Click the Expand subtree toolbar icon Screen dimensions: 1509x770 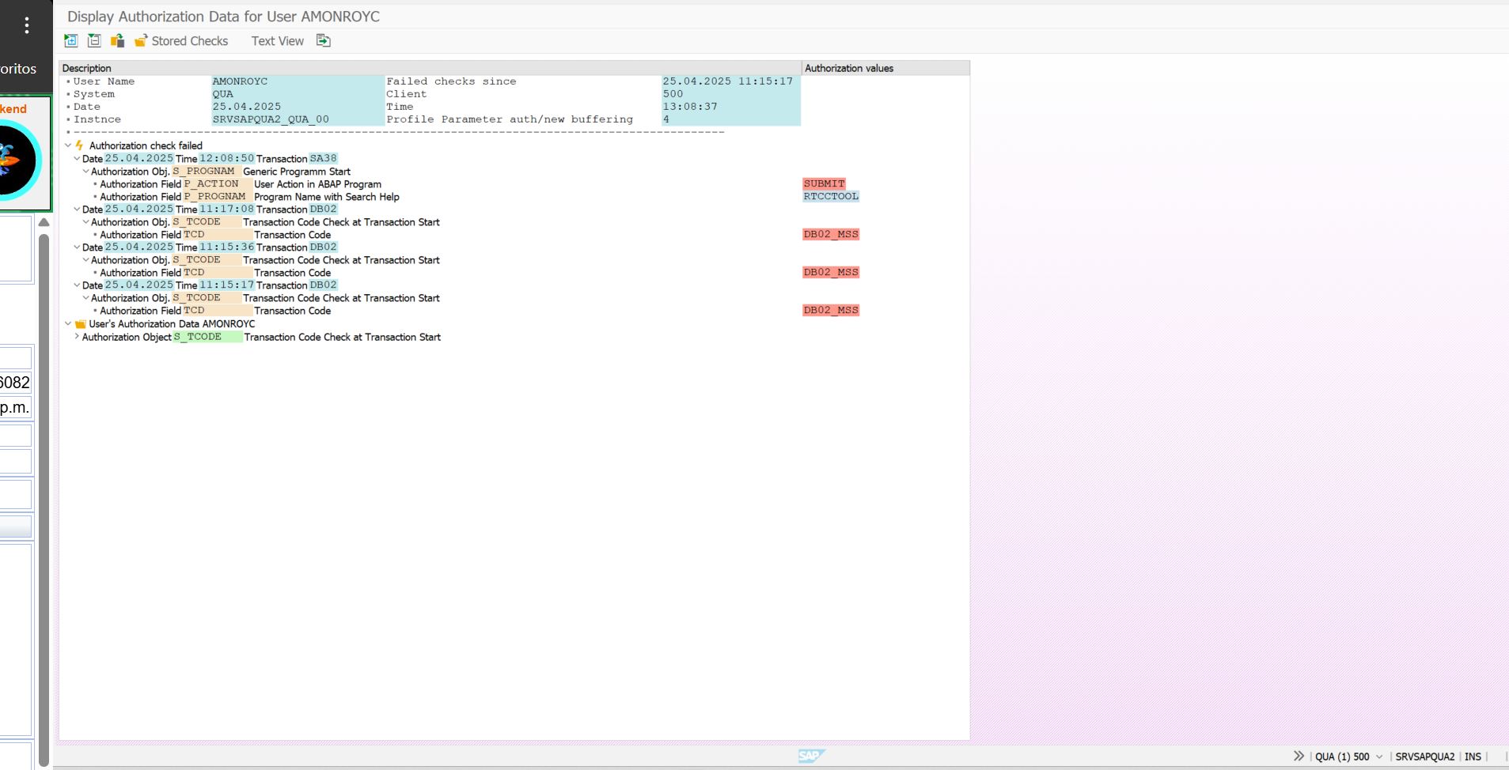[71, 41]
